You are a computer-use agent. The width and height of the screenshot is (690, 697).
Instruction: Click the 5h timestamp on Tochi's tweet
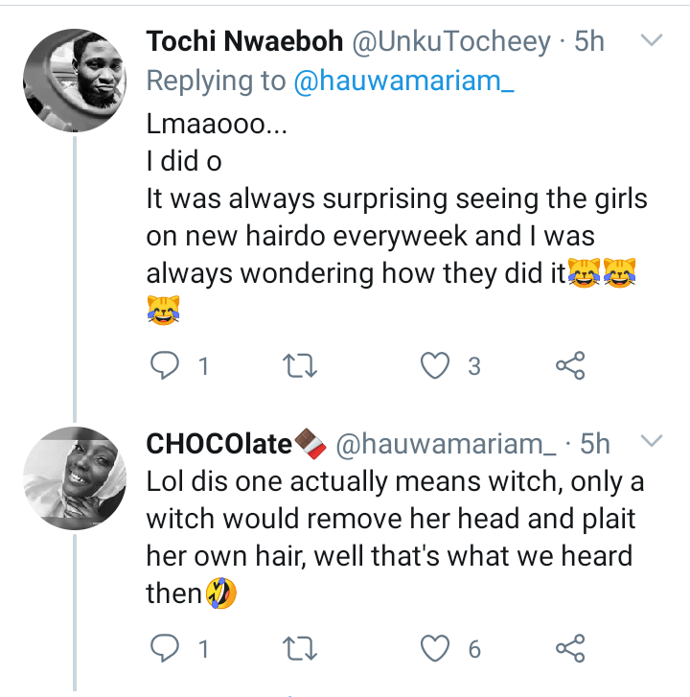click(589, 41)
